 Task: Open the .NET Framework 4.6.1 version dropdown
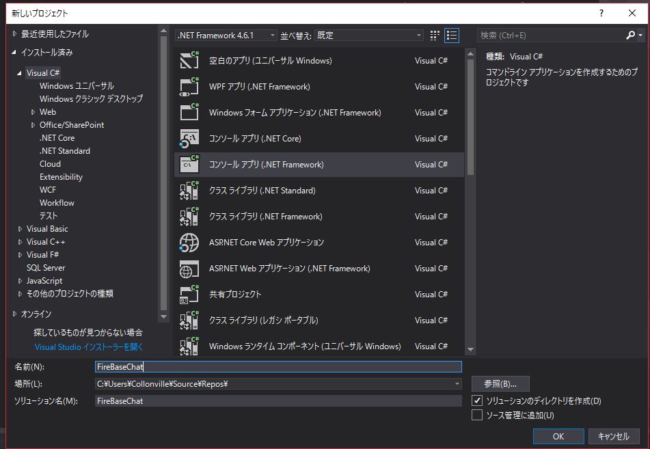(226, 36)
